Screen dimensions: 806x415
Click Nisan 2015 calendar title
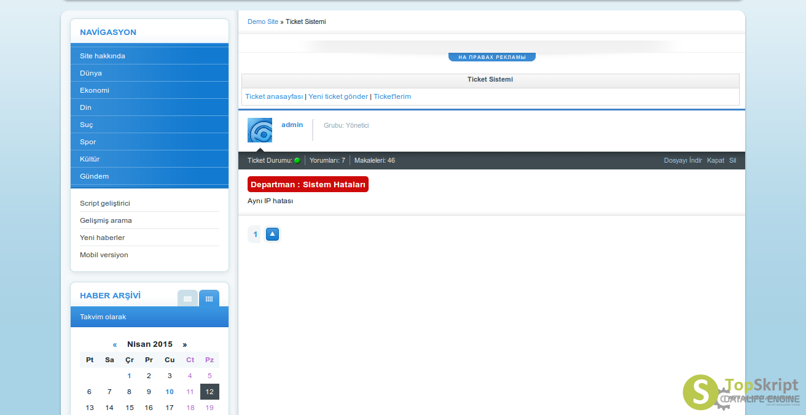tap(150, 344)
